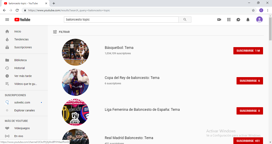Click the MÁS DE YOUTUBE heading
This screenshot has height=144, width=272.
[16, 121]
